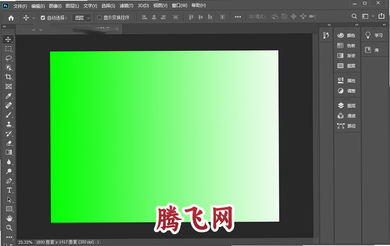The height and width of the screenshot is (246, 390).
Task: Select the Clone Stamp tool
Action: click(x=8, y=124)
